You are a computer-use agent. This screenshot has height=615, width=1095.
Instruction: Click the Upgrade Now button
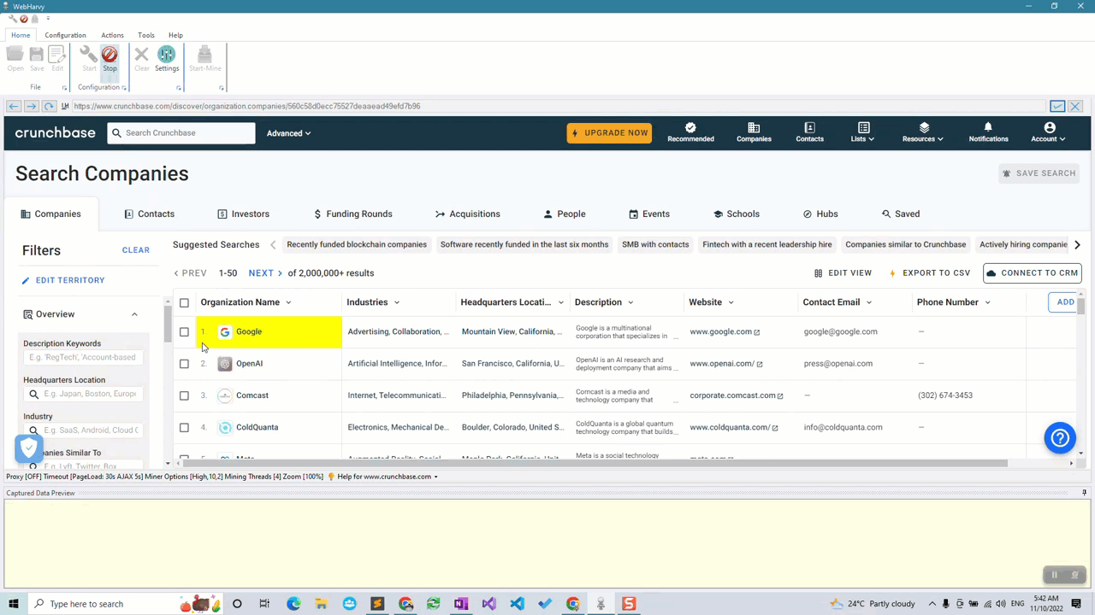pos(609,133)
